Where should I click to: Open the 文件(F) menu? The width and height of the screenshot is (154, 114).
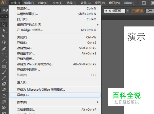click(15, 3)
